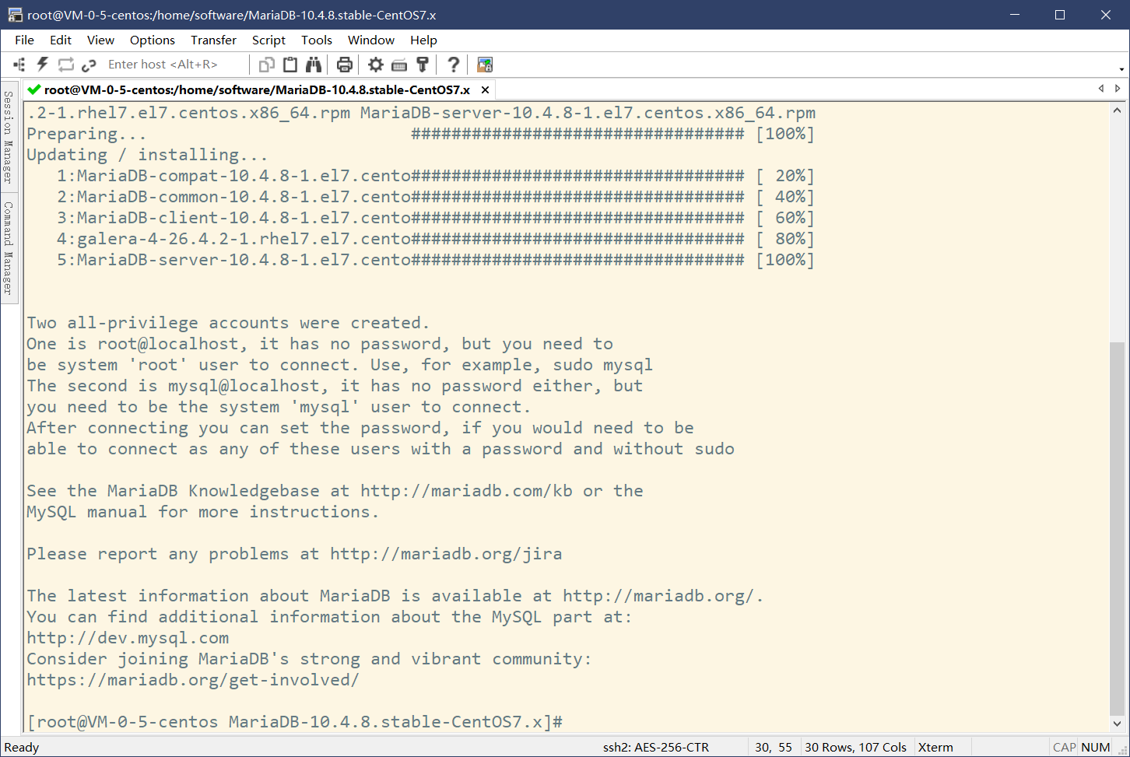Open the Edit menu

pyautogui.click(x=61, y=40)
